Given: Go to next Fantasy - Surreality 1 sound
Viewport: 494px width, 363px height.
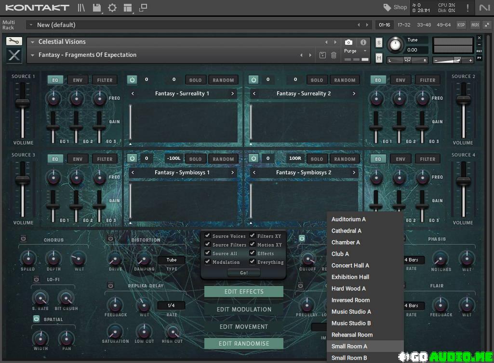Looking at the screenshot, I should tap(232, 93).
